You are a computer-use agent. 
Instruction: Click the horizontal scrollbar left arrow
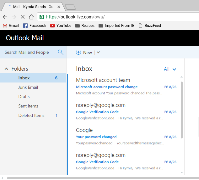click(2, 178)
